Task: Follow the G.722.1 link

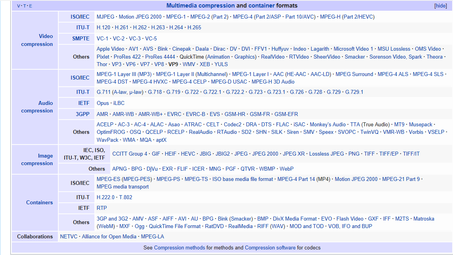Action: click(x=212, y=92)
